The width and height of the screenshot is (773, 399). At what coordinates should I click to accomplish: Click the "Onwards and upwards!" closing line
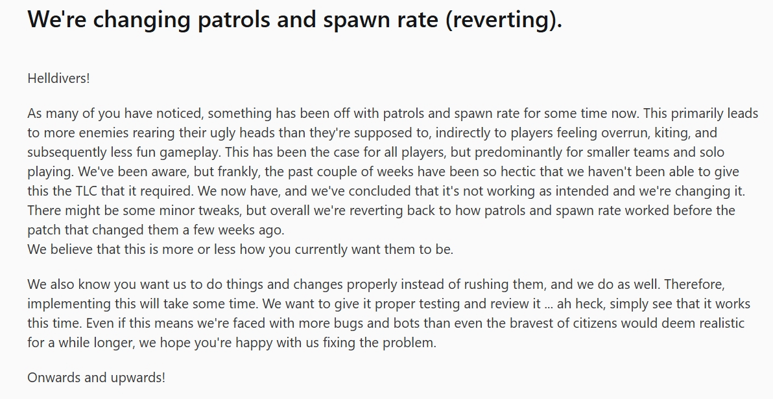[x=96, y=378]
